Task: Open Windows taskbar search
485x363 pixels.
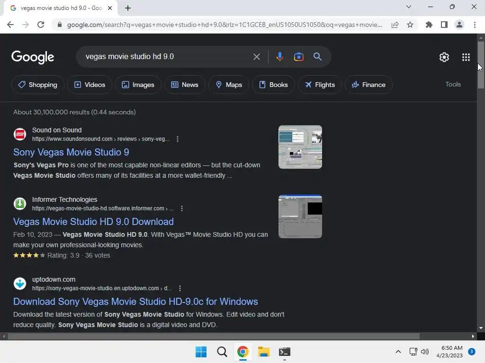Action: coord(222,352)
